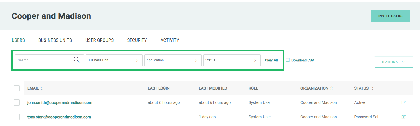Edit john.smith user with pencil icon

[x=403, y=102]
